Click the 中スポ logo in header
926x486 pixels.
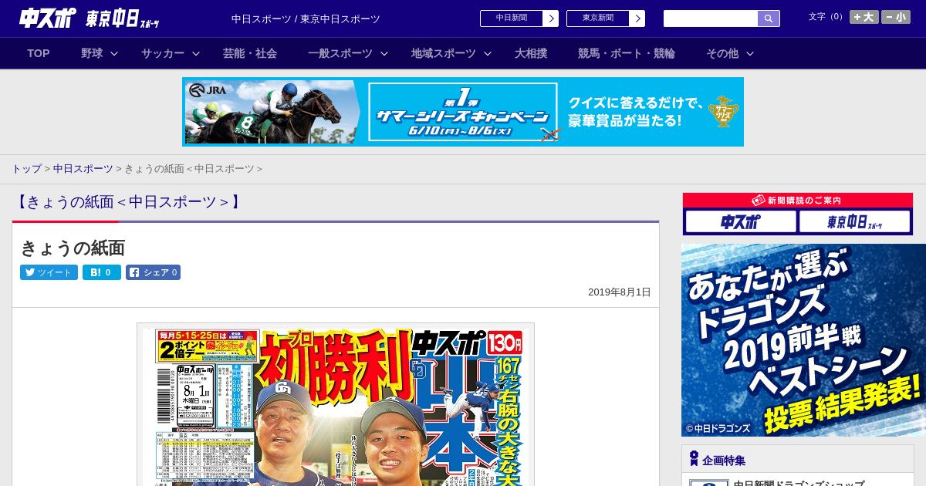coord(48,18)
